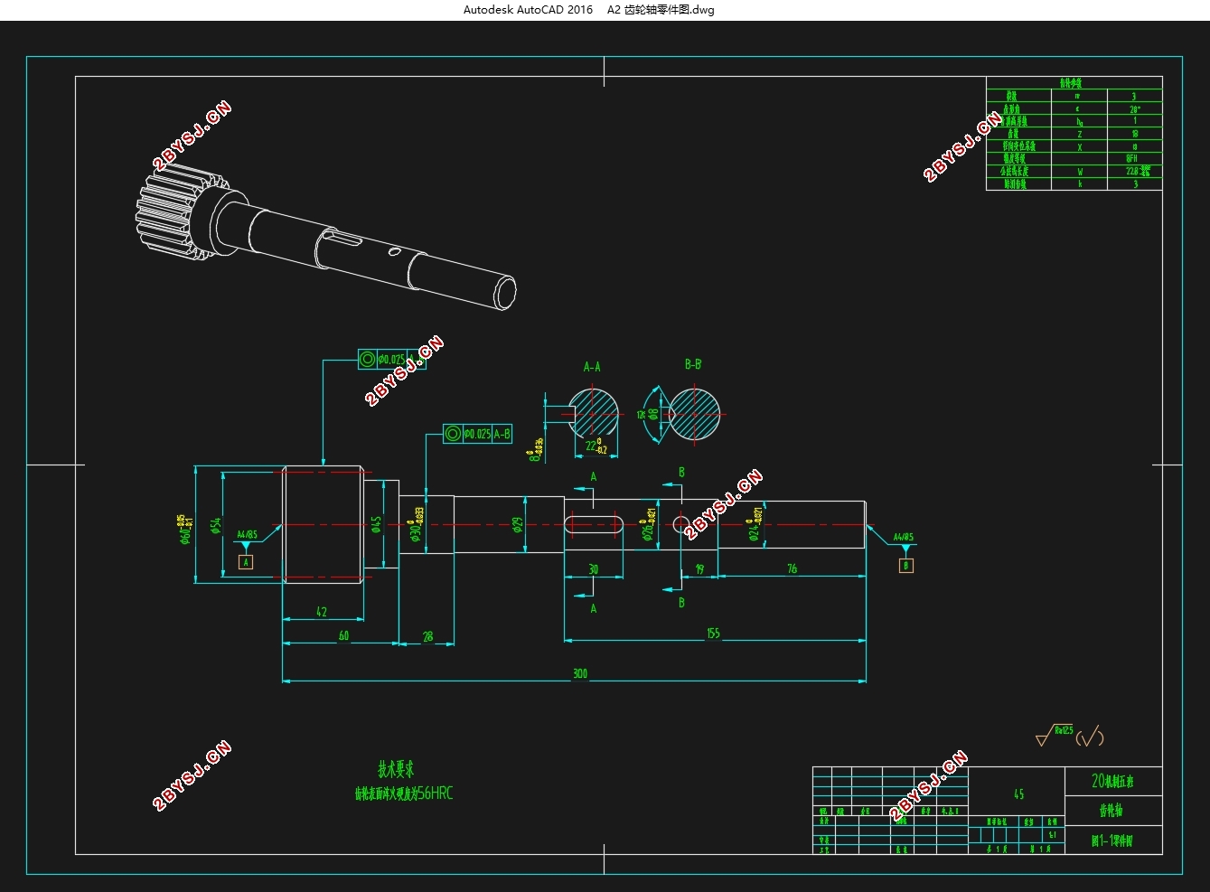The width and height of the screenshot is (1210, 892).
Task: Click the gear parameter table header
Action: point(1074,82)
